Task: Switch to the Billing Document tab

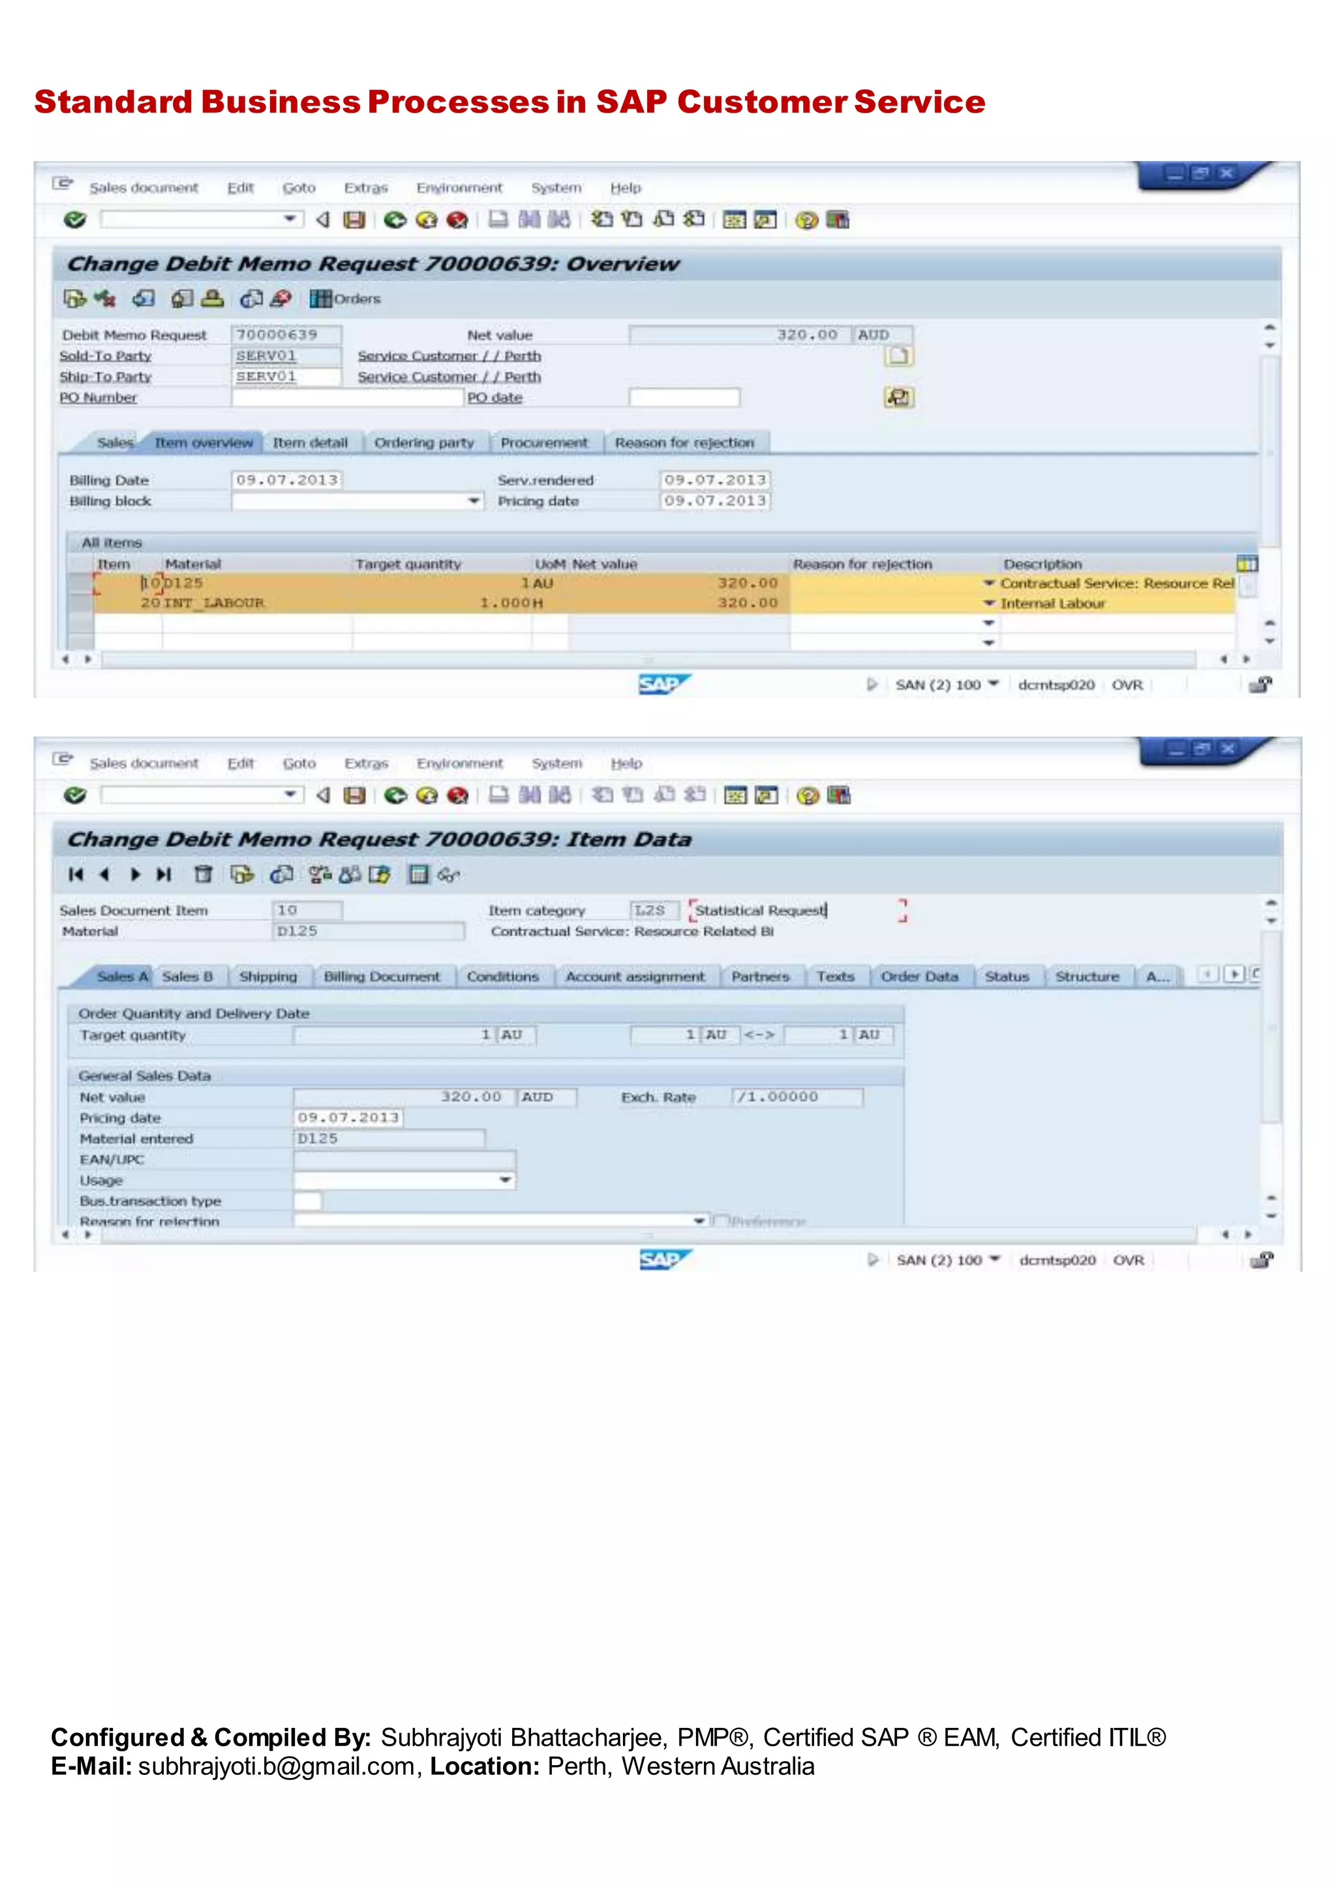Action: point(382,976)
